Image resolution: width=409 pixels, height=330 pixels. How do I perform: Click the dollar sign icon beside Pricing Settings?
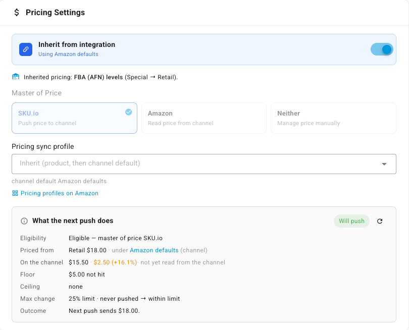tap(17, 12)
